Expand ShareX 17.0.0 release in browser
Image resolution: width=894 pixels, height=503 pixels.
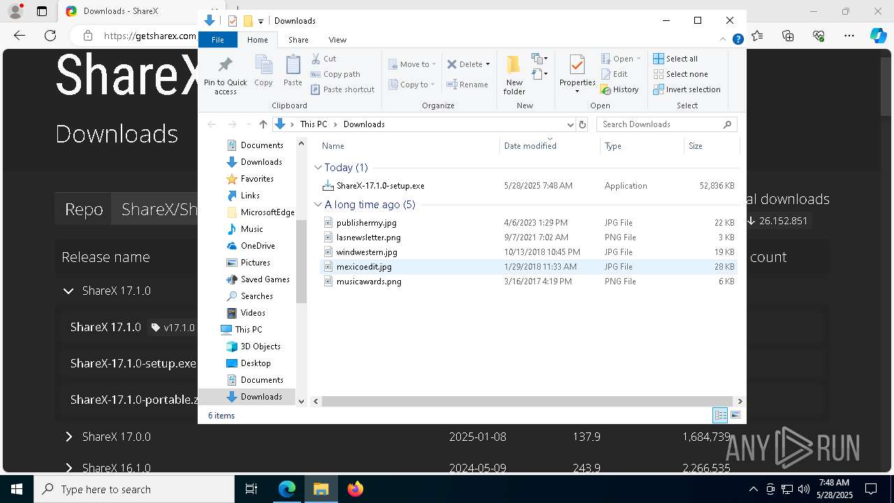tap(68, 437)
